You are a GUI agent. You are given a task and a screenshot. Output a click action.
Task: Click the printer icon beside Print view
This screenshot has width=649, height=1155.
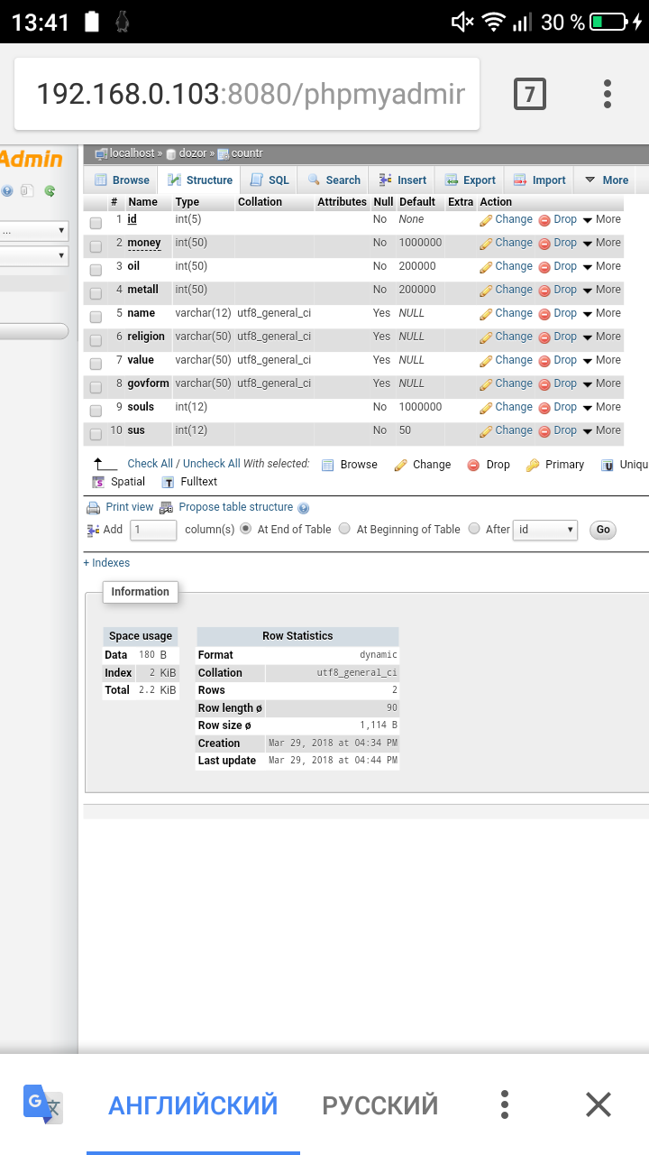(93, 508)
